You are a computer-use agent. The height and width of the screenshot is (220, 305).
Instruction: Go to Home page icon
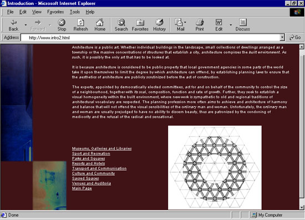pos(100,22)
